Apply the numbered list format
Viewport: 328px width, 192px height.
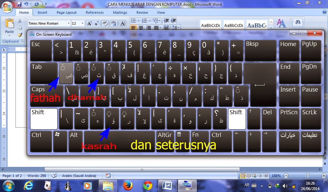tap(144, 21)
